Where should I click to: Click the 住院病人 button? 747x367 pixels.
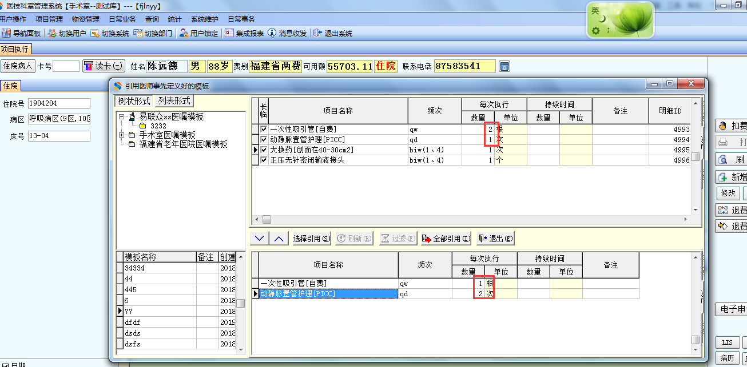(18, 66)
